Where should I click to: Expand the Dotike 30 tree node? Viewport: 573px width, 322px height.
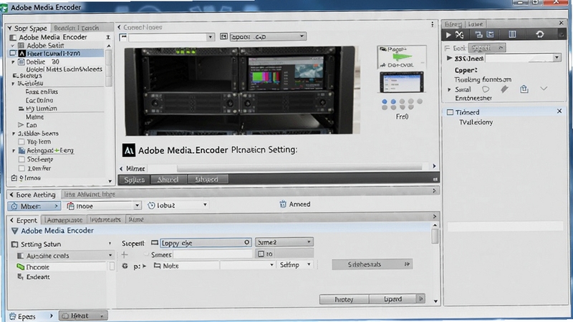(13, 62)
